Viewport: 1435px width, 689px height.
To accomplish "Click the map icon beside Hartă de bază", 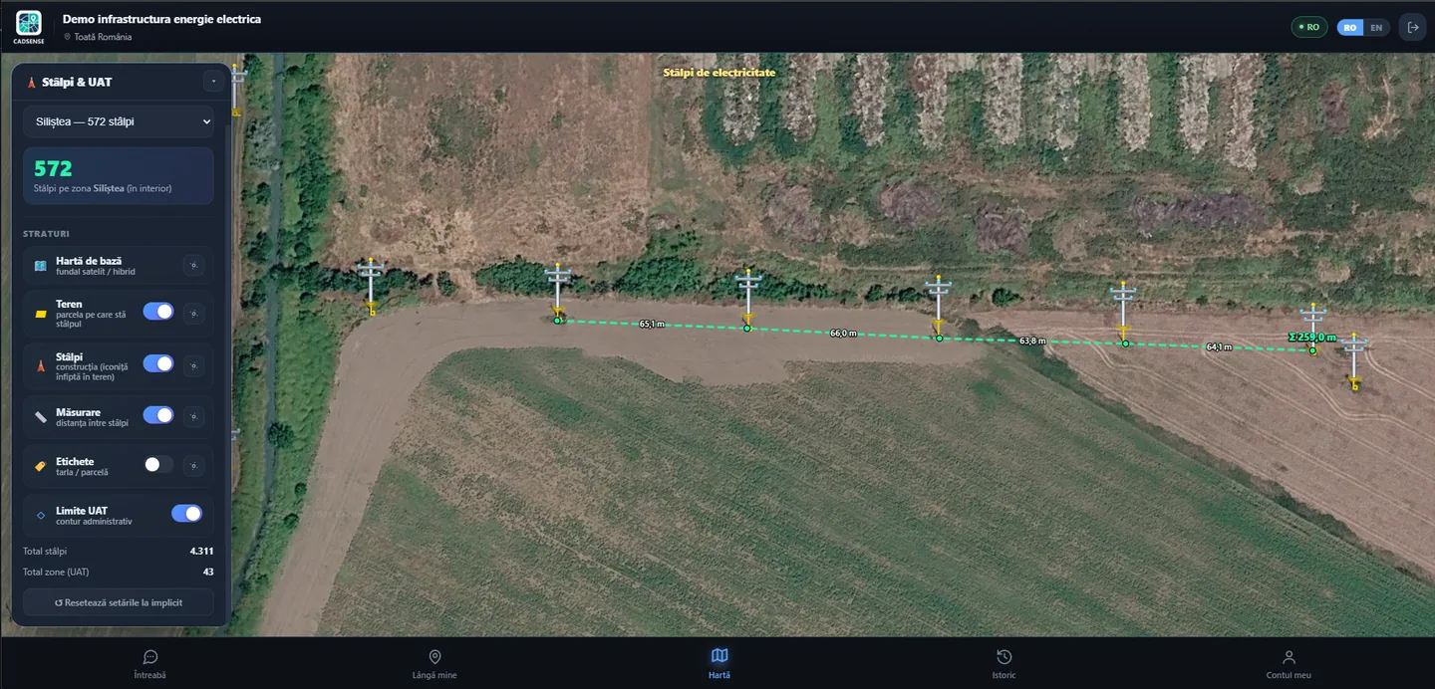I will (41, 266).
